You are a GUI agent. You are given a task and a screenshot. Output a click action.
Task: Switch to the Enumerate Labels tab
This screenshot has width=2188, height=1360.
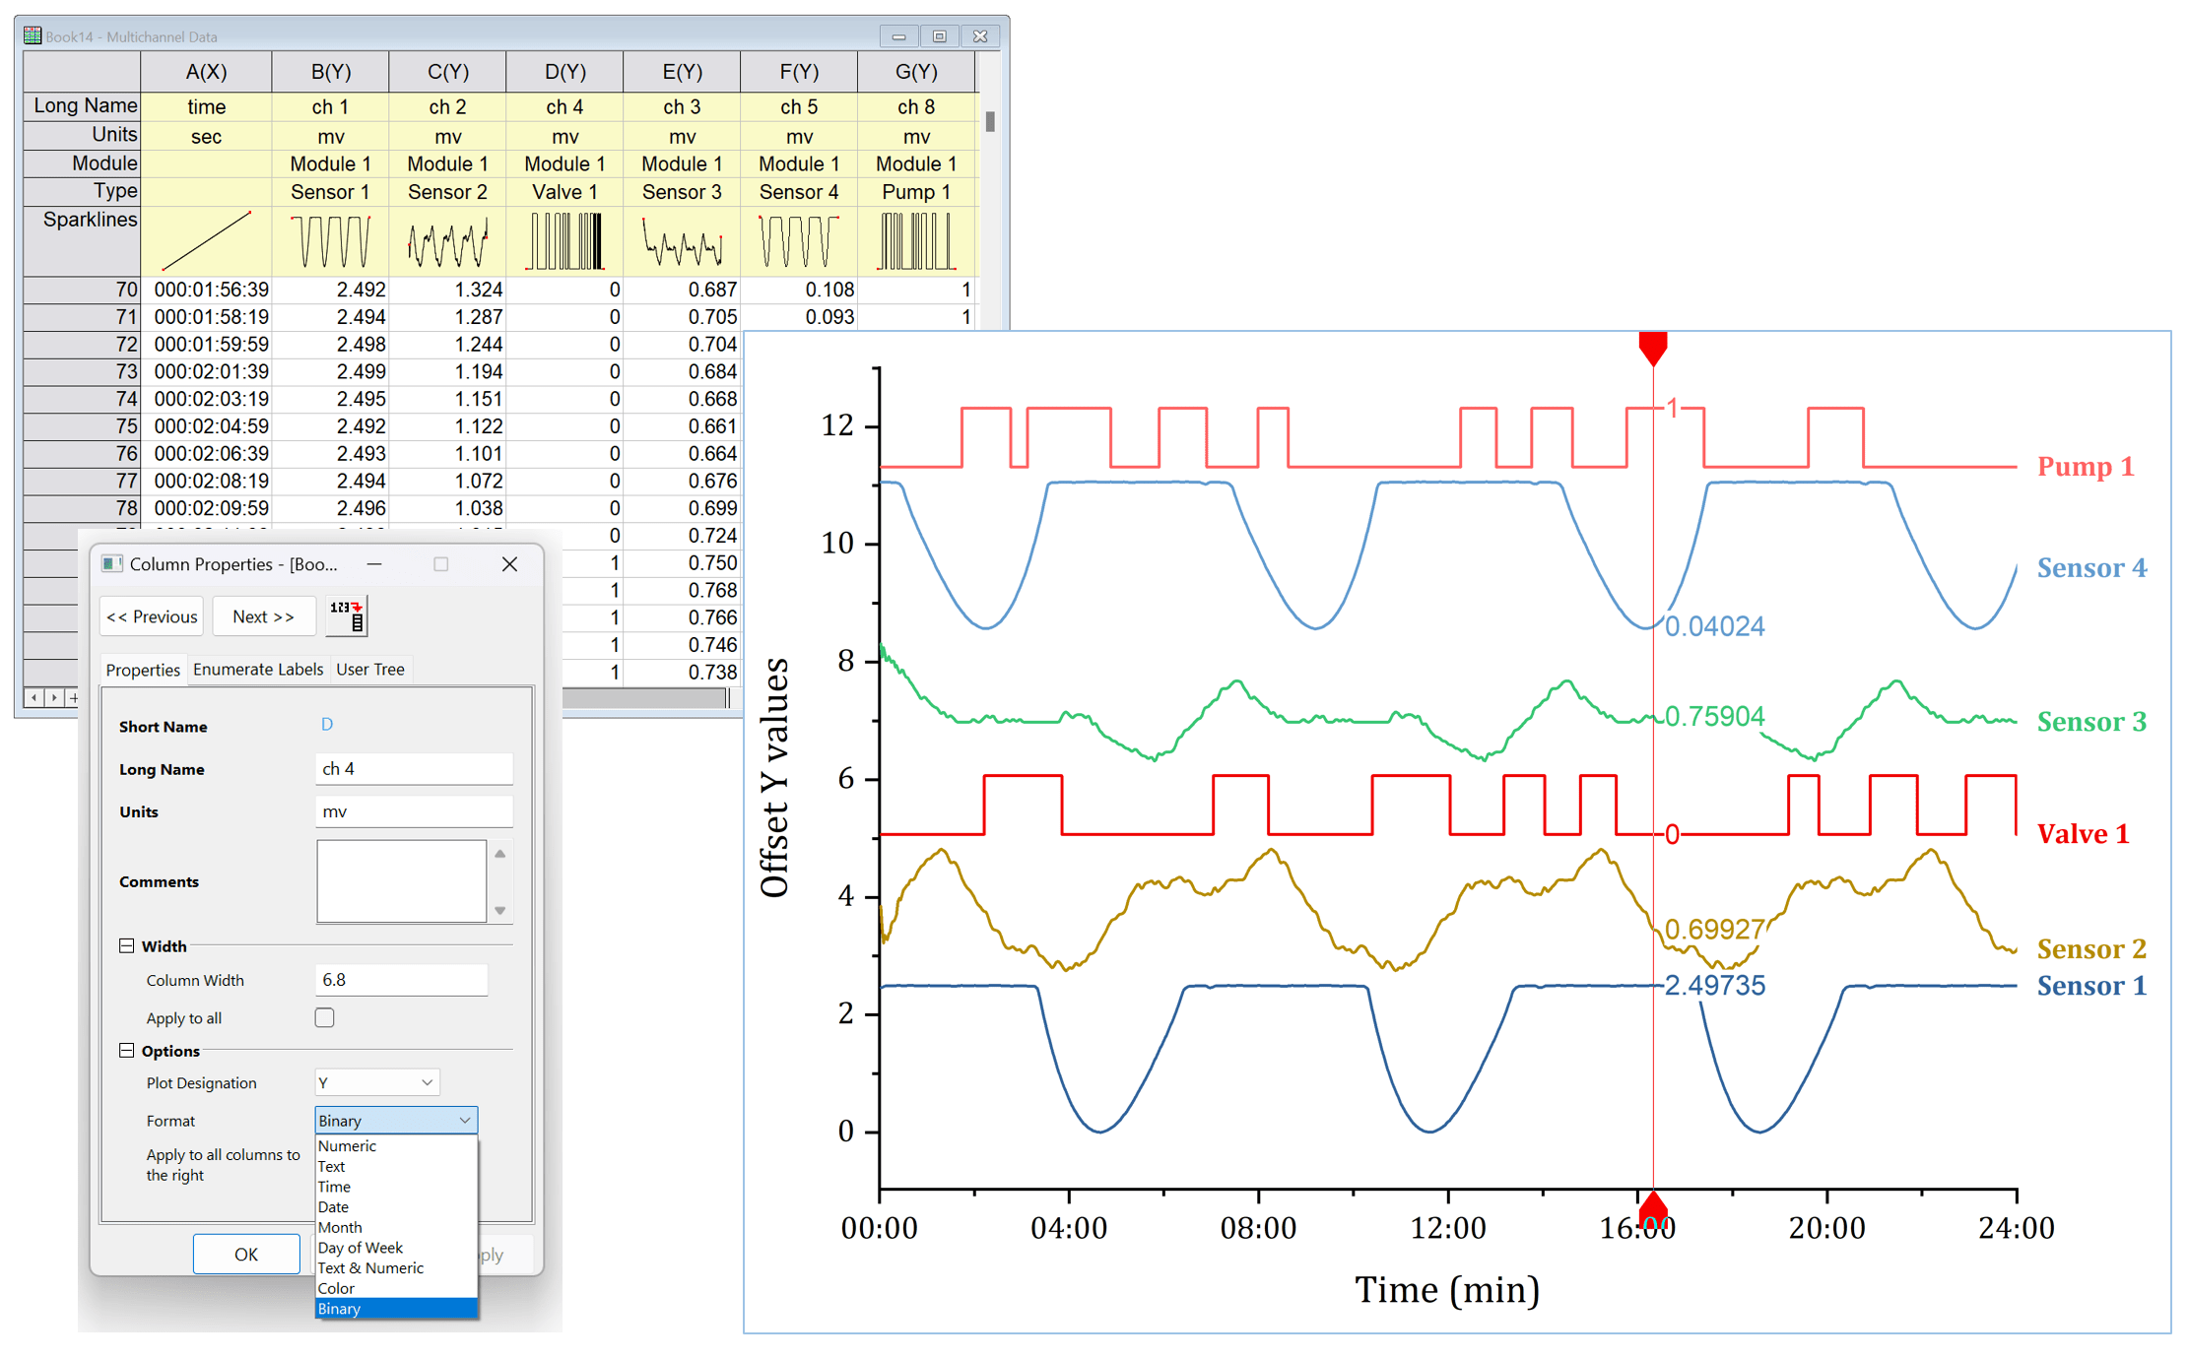point(257,670)
